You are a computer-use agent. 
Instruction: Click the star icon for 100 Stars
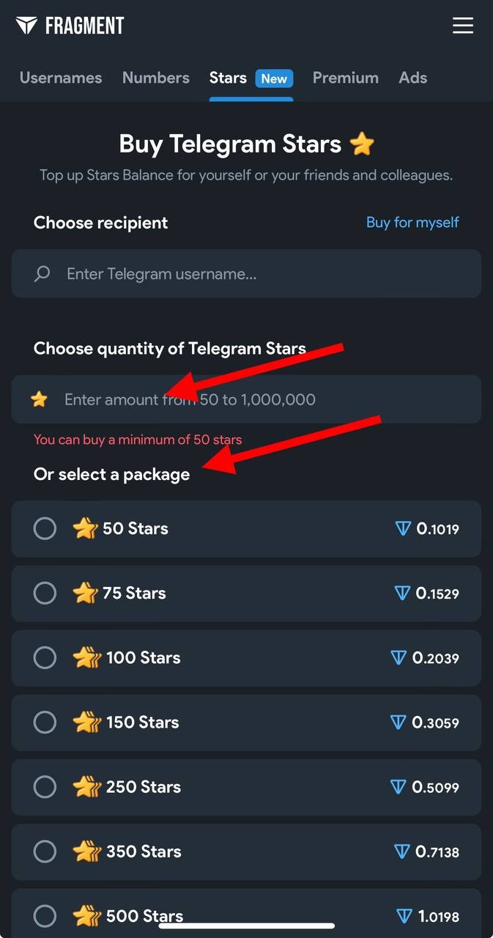[87, 658]
